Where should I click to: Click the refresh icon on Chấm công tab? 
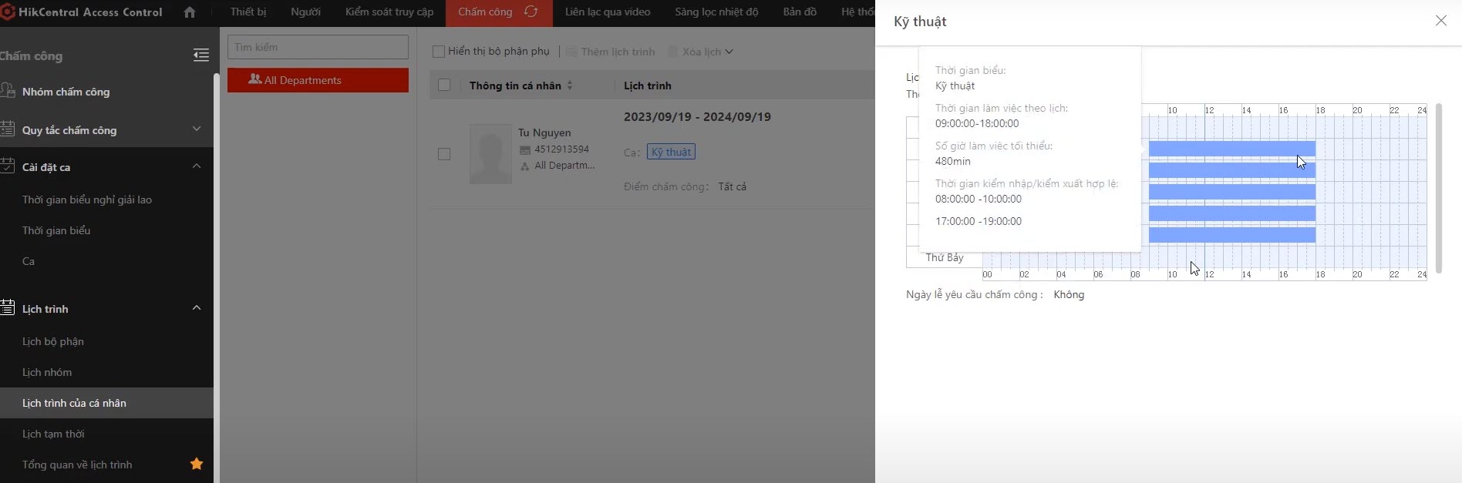531,12
